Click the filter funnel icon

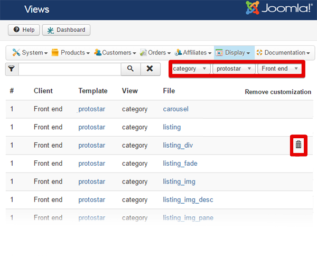[x=12, y=69]
